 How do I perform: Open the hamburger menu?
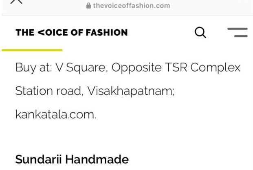pos(237,33)
